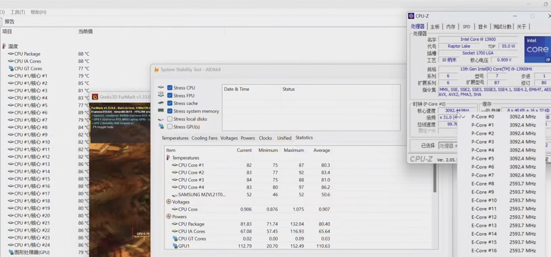Select the Statistics tab
This screenshot has width=551, height=257.
[x=304, y=138]
